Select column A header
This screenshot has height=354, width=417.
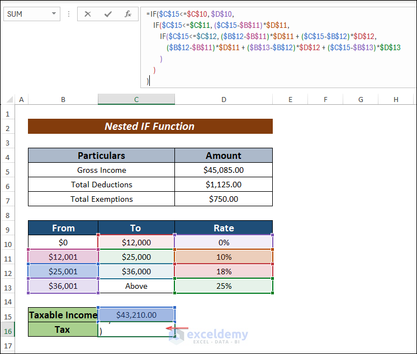(22, 100)
